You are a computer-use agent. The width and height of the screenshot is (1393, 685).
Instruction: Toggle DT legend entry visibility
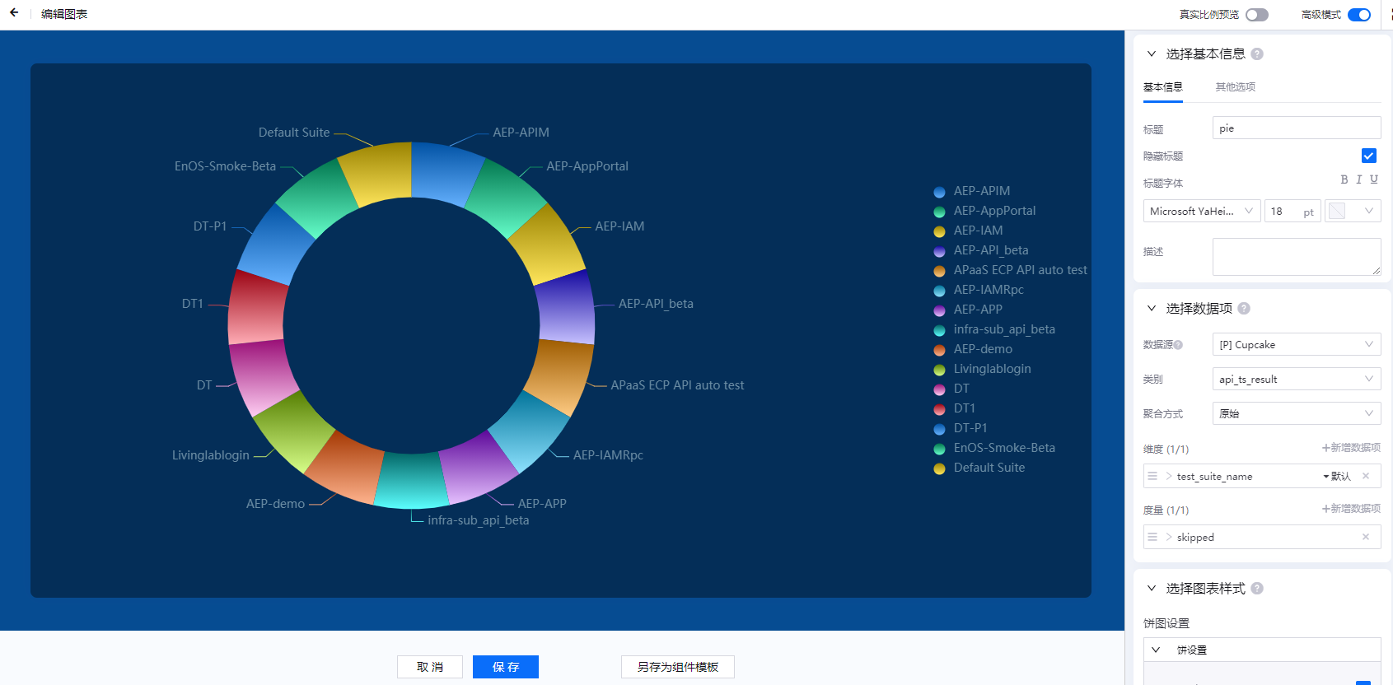(951, 389)
